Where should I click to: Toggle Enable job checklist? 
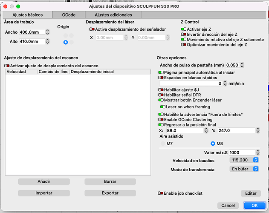[161, 193]
